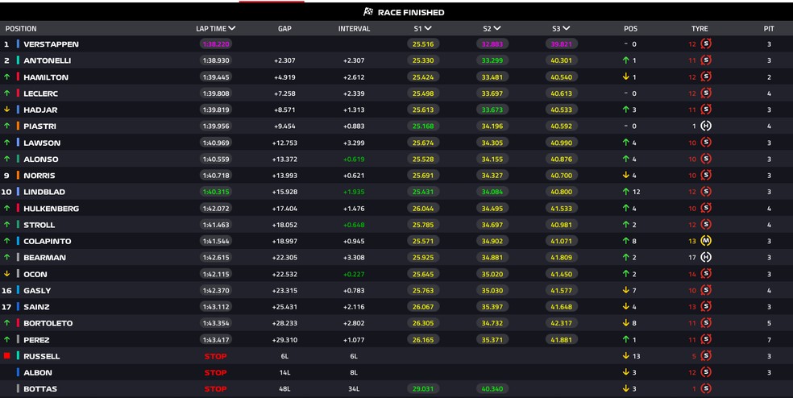
Task: Click Albon's soft tyre icon
Action: [706, 371]
